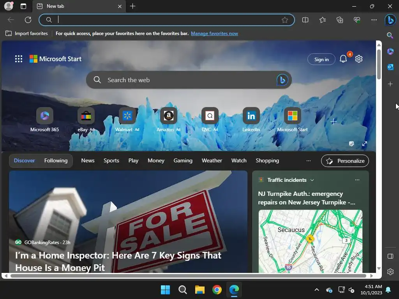This screenshot has height=299, width=399.
Task: Open the Microsoft Start quick link tile
Action: (x=292, y=120)
